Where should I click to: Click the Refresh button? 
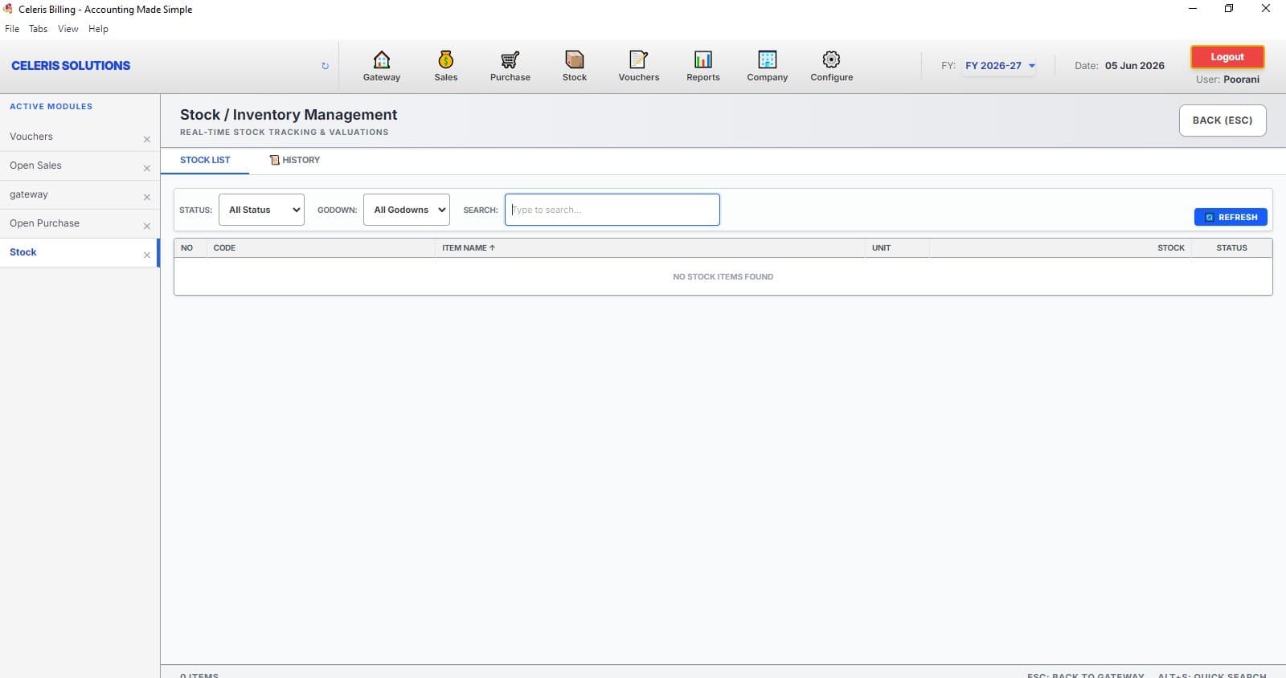1231,217
